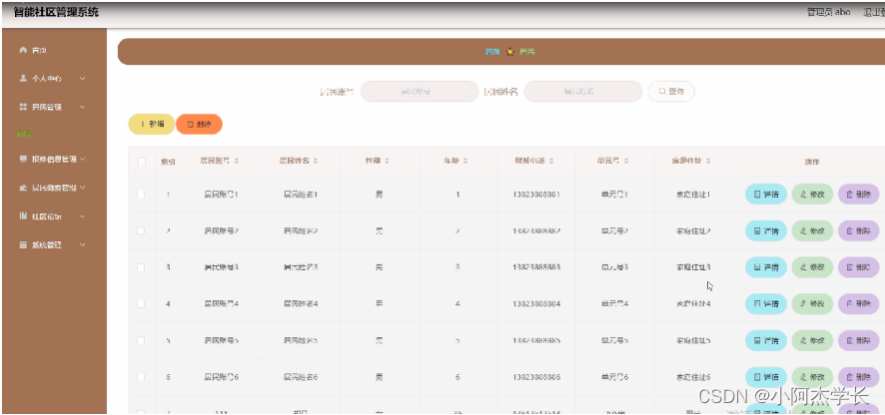
Task: Tick the checkbox for row 居民账号4
Action: [x=141, y=304]
